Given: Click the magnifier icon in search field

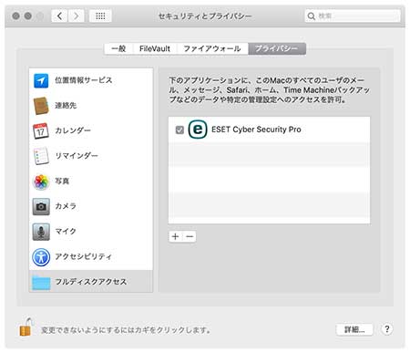Looking at the screenshot, I should [312, 16].
